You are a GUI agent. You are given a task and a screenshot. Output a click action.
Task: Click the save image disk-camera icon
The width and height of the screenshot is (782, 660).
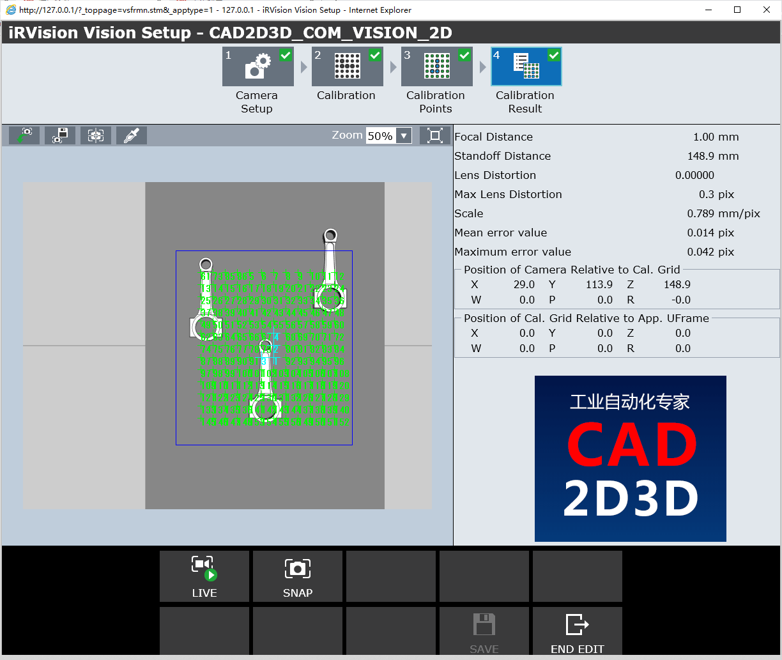click(x=60, y=135)
